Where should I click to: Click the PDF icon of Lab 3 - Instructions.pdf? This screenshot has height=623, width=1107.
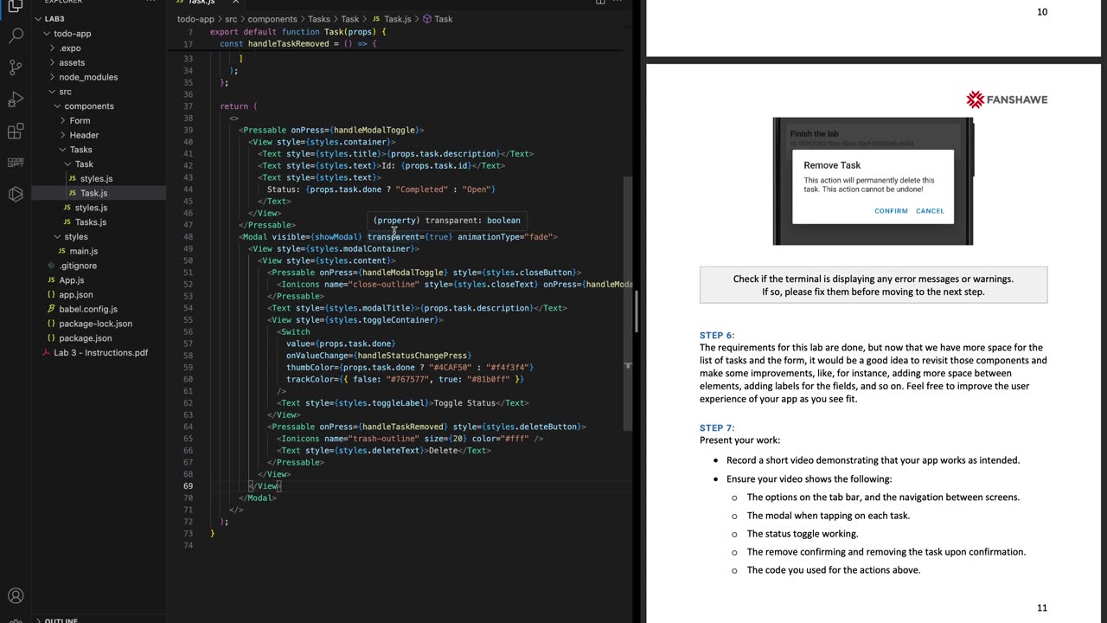[46, 353]
